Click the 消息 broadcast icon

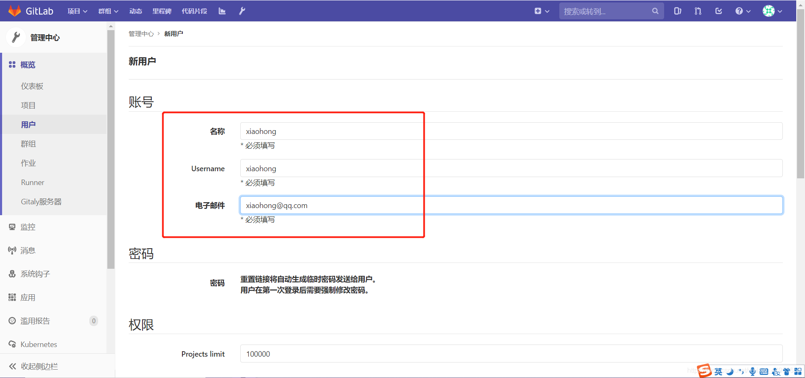[x=12, y=250]
